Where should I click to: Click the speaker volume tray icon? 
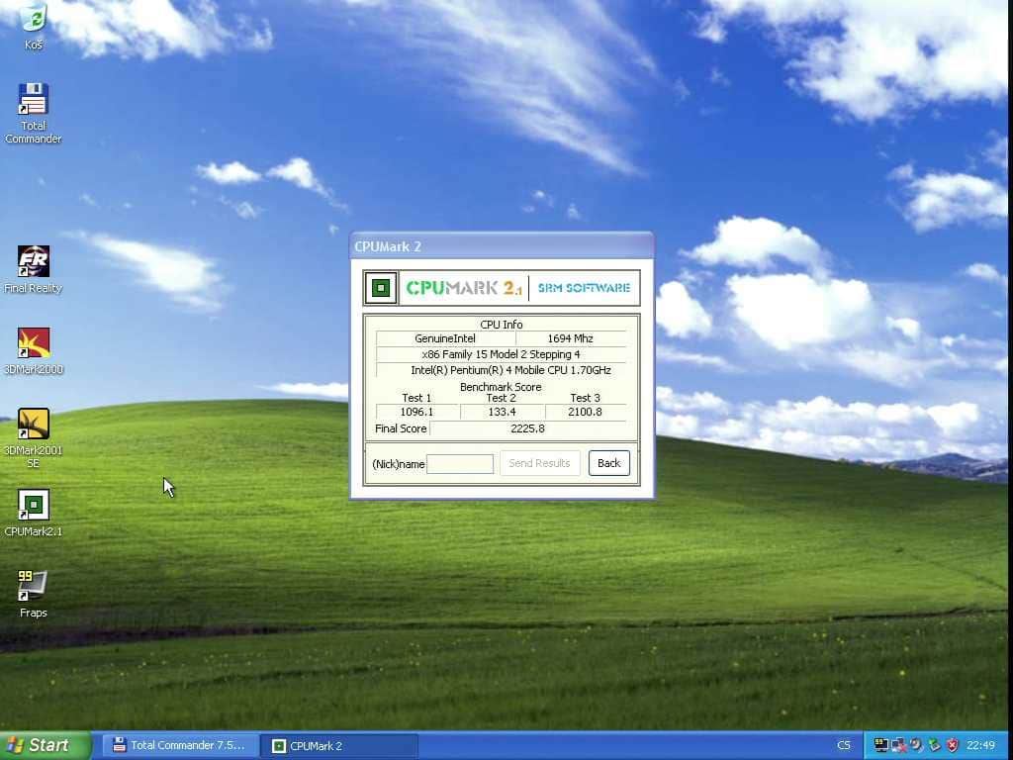coord(916,745)
